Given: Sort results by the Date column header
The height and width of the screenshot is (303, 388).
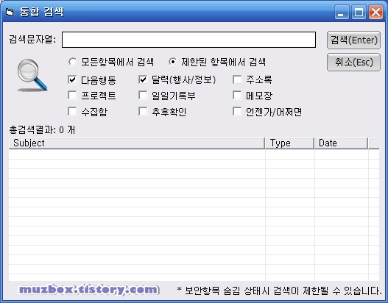Looking at the screenshot, I should [341, 143].
